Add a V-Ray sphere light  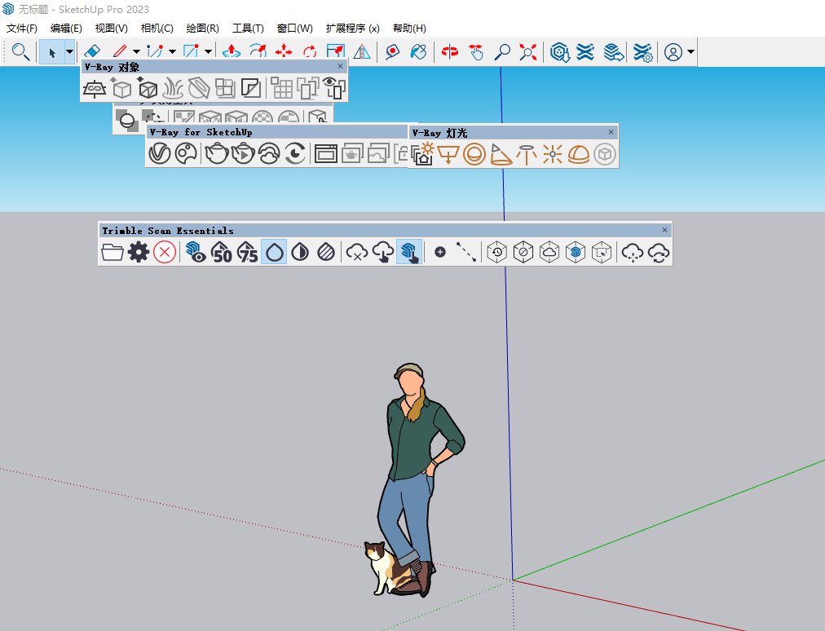click(x=474, y=154)
